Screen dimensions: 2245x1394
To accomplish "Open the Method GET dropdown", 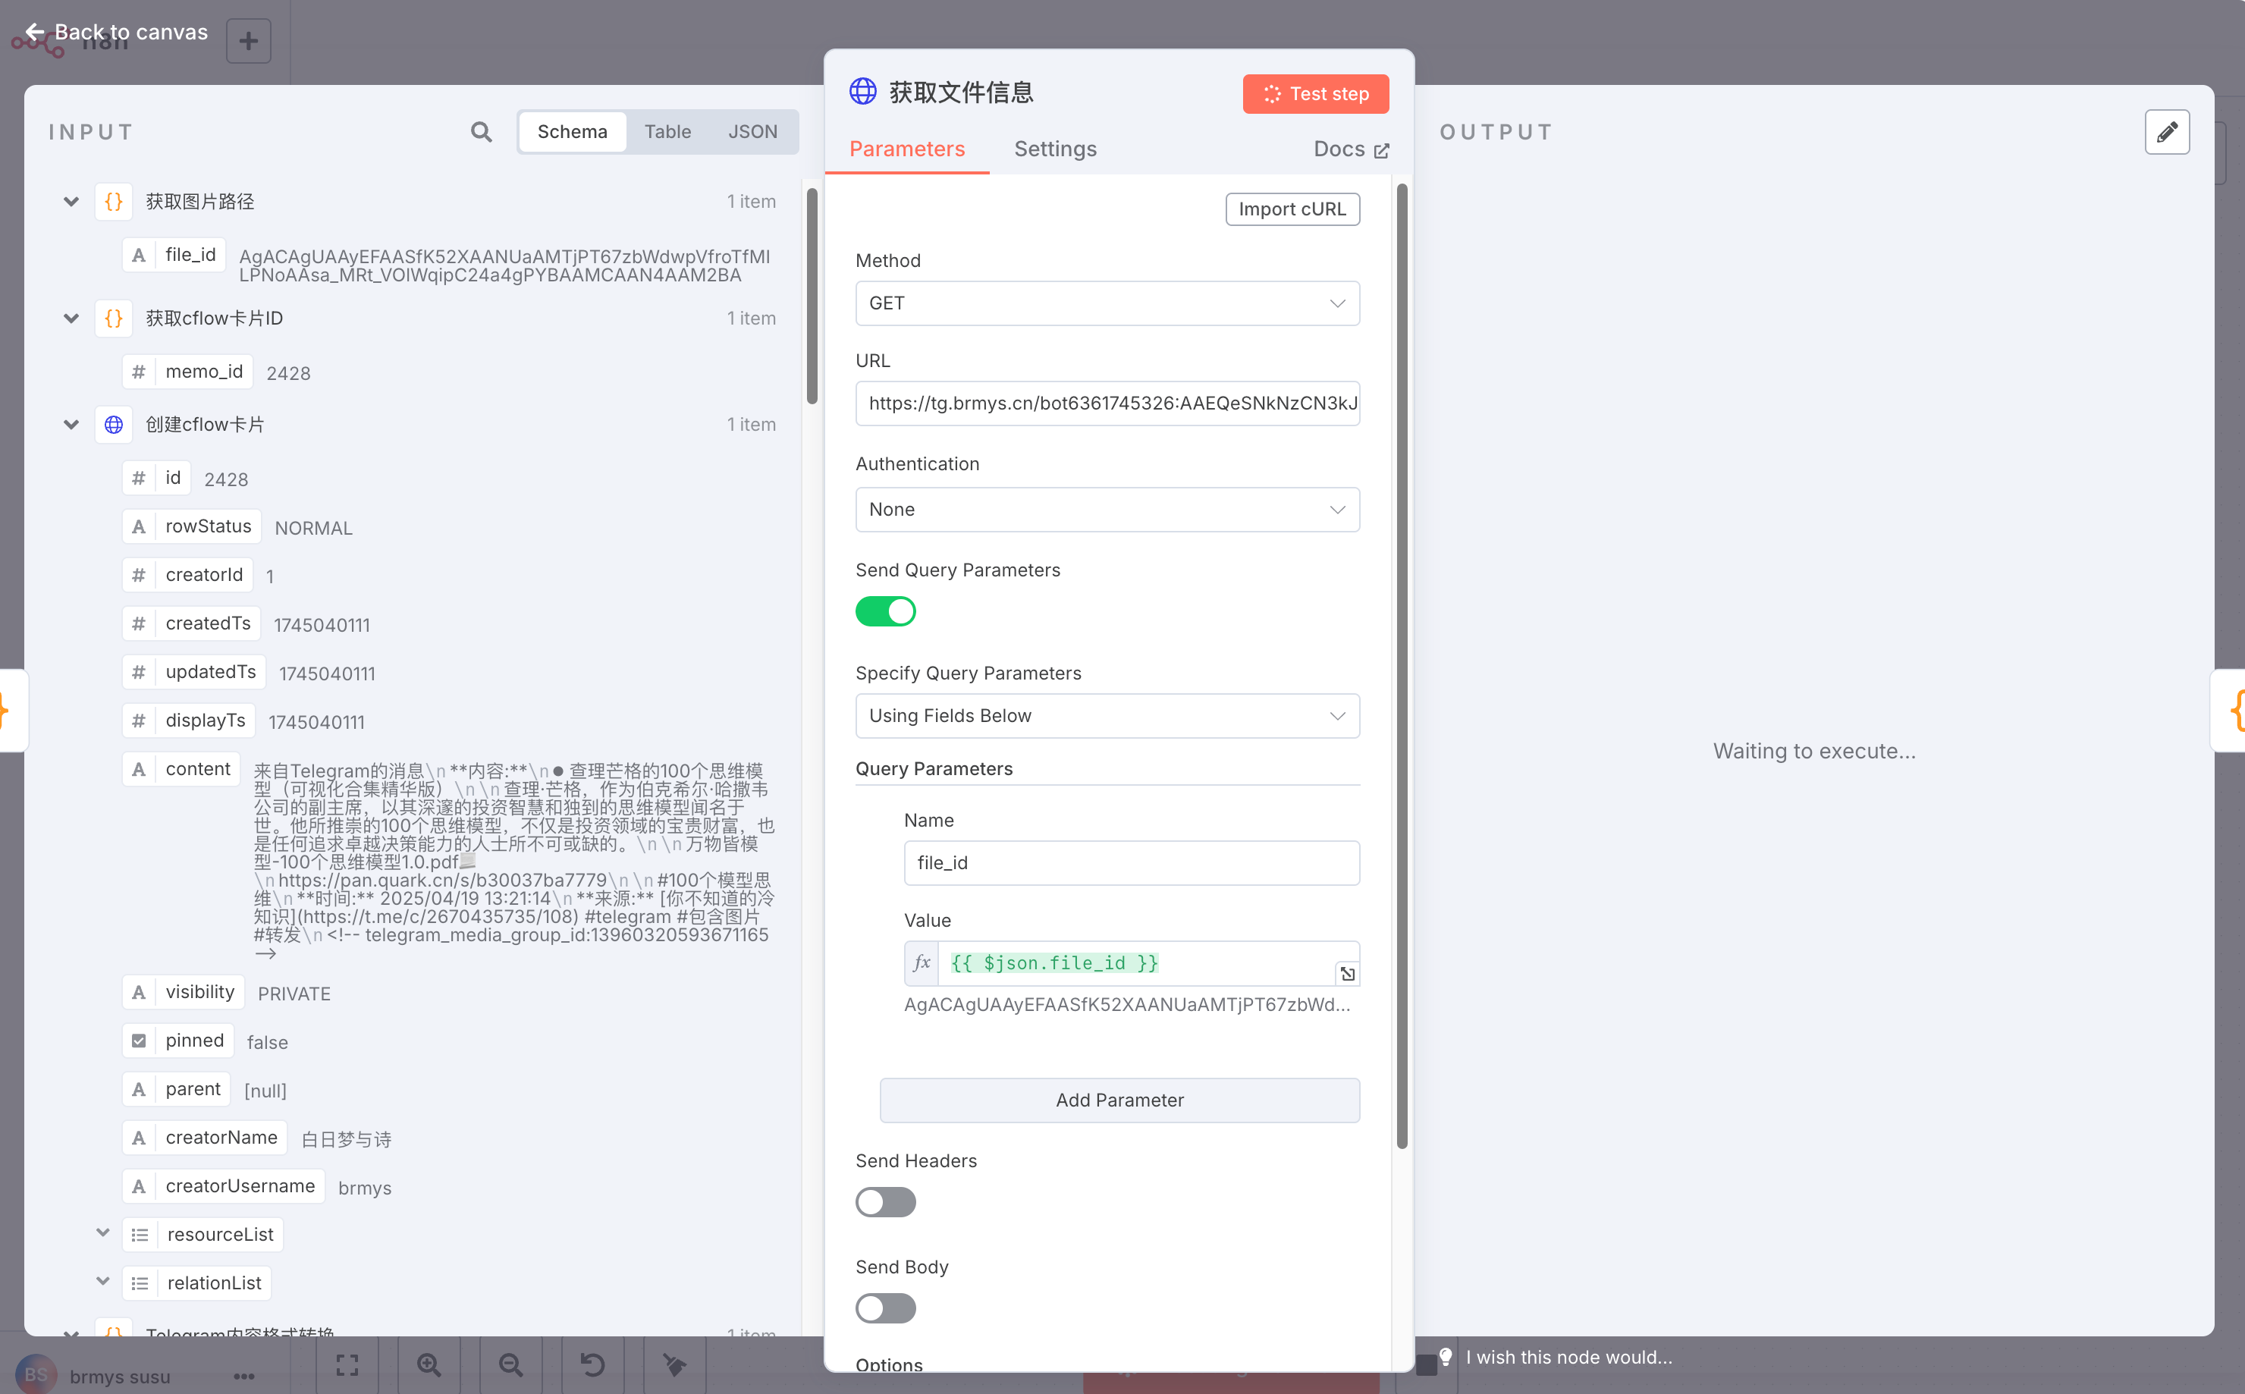I will [1107, 303].
